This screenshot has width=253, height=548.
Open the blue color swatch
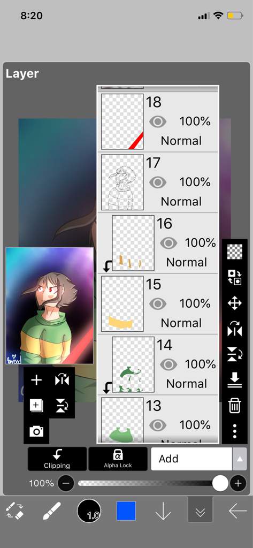coord(126,511)
